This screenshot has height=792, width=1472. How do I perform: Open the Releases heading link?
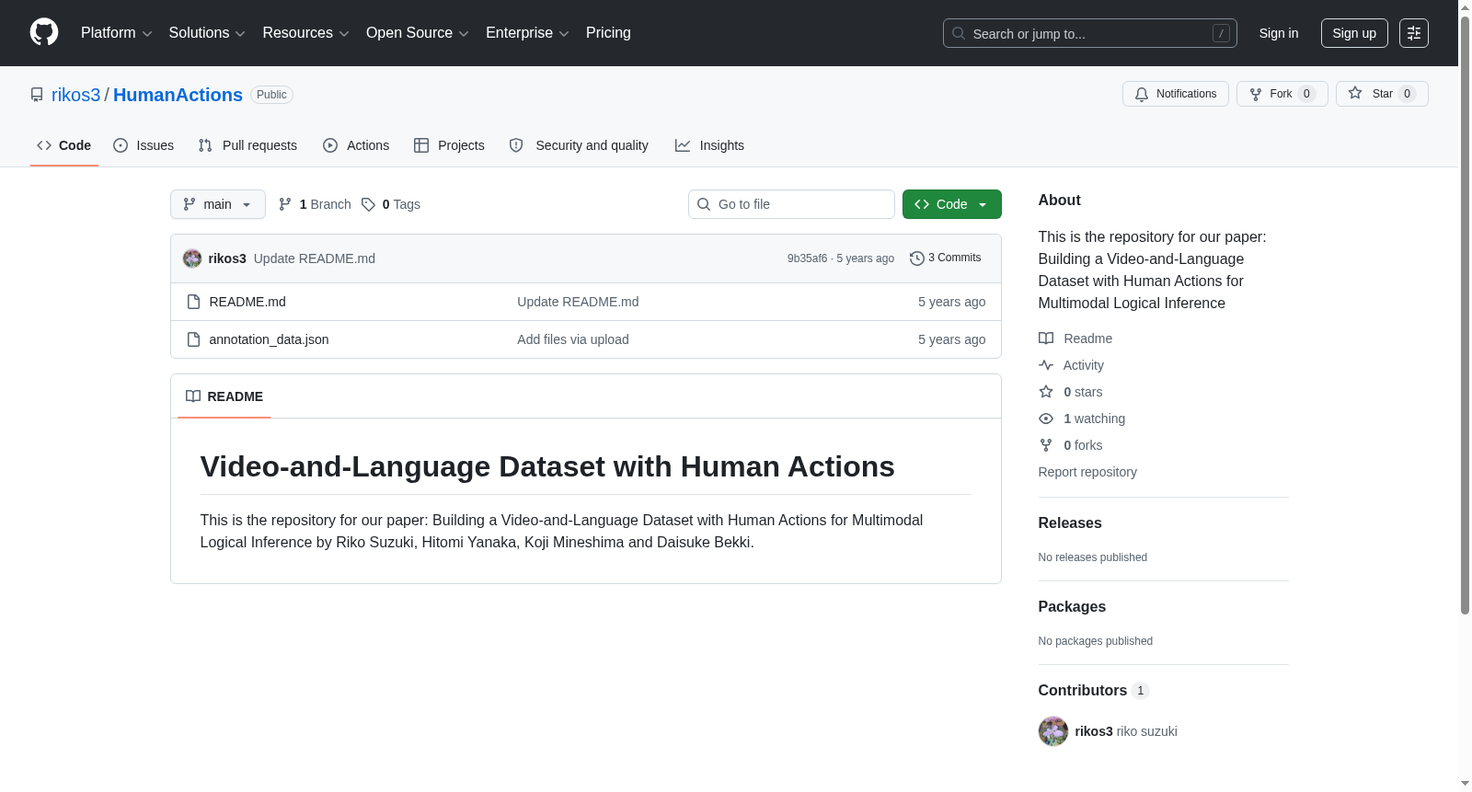pyautogui.click(x=1070, y=522)
